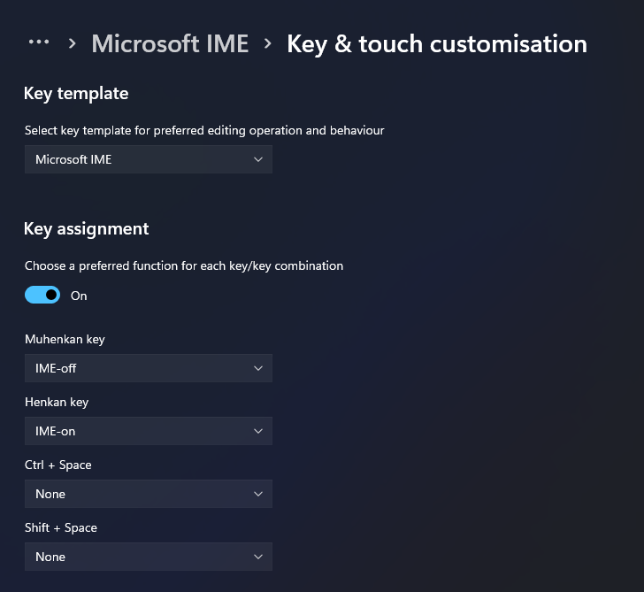Viewport: 644px width, 592px height.
Task: Go back to Microsoft IME breadcrumb
Action: click(170, 43)
